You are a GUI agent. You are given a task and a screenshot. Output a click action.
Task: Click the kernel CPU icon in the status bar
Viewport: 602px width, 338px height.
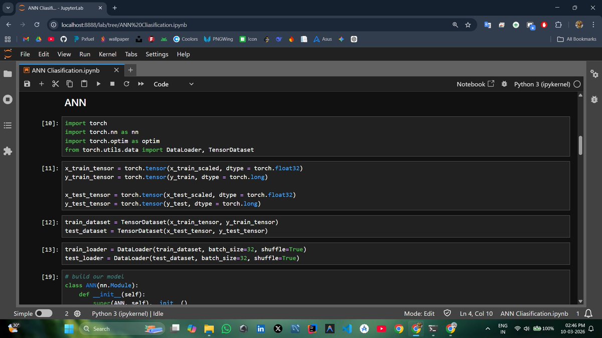pyautogui.click(x=77, y=313)
